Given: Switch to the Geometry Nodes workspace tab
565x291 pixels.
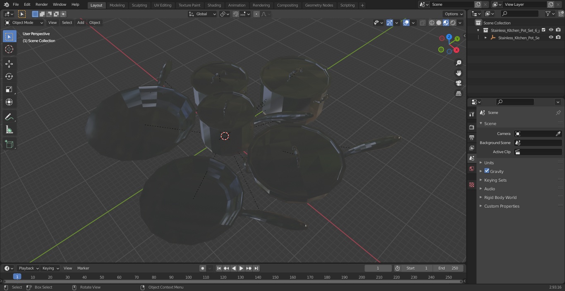Looking at the screenshot, I should [319, 5].
